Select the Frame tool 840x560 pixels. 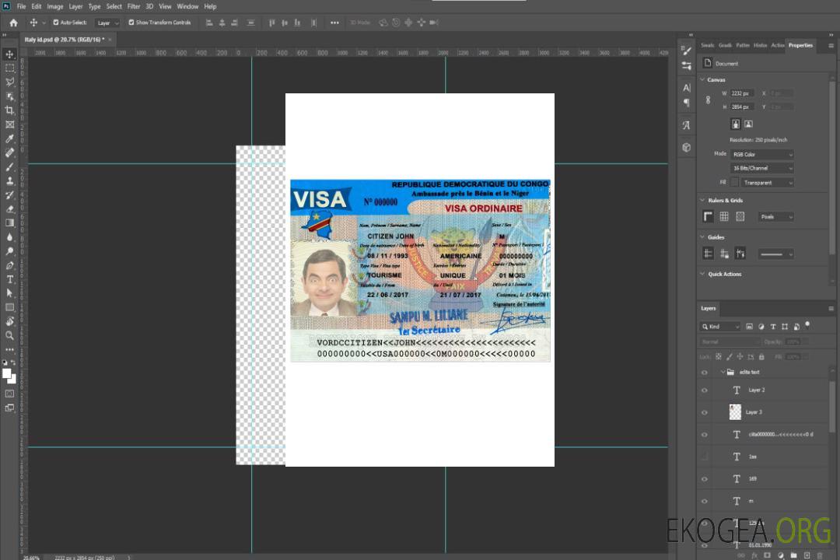(x=9, y=124)
